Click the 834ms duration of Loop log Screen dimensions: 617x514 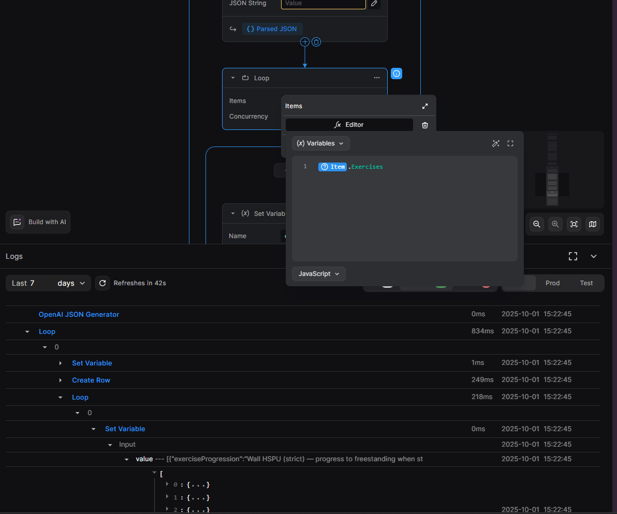[x=482, y=331]
